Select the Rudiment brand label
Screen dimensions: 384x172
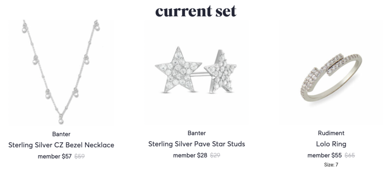click(x=331, y=133)
